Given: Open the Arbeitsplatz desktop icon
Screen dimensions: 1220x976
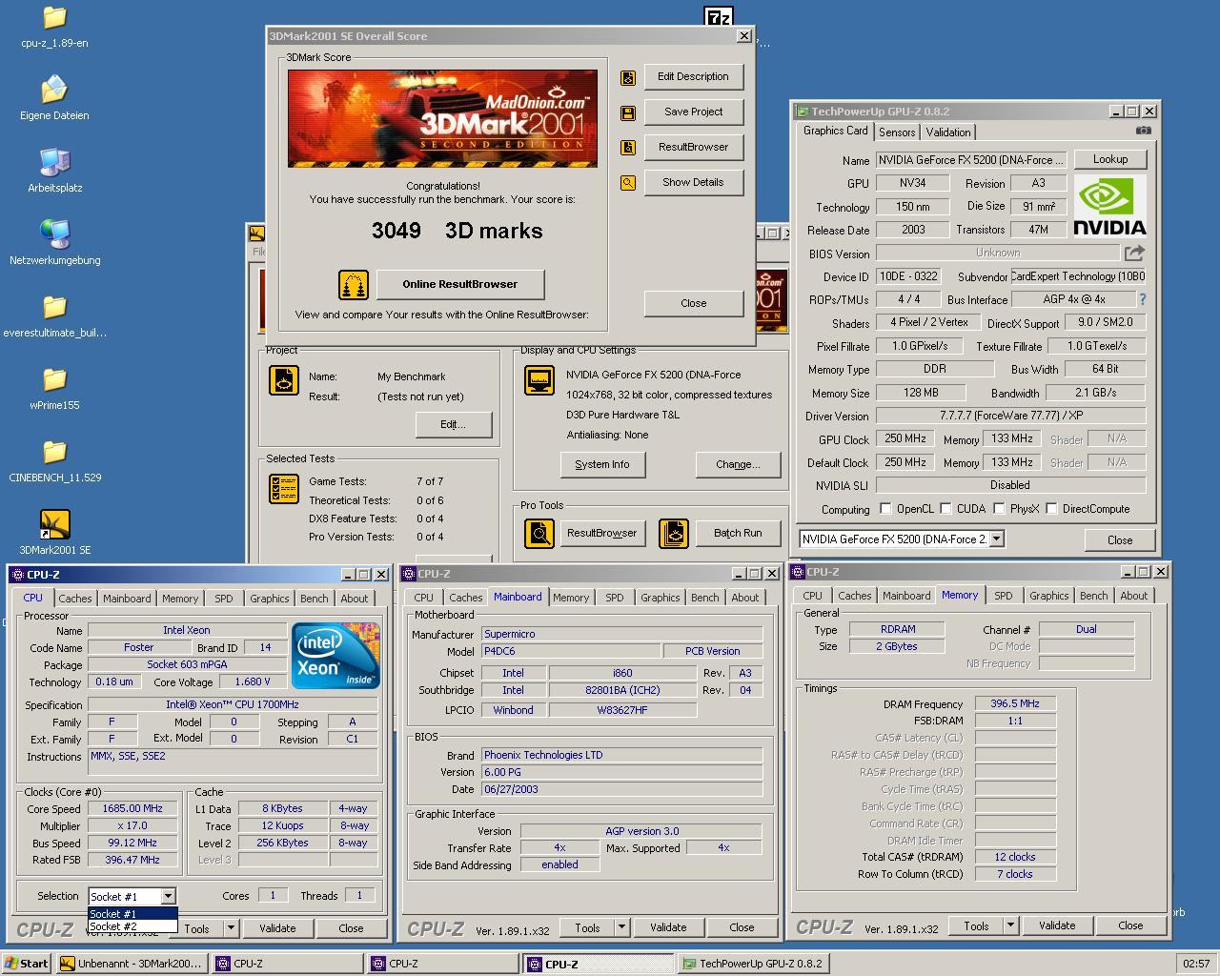Looking at the screenshot, I should coord(54,163).
